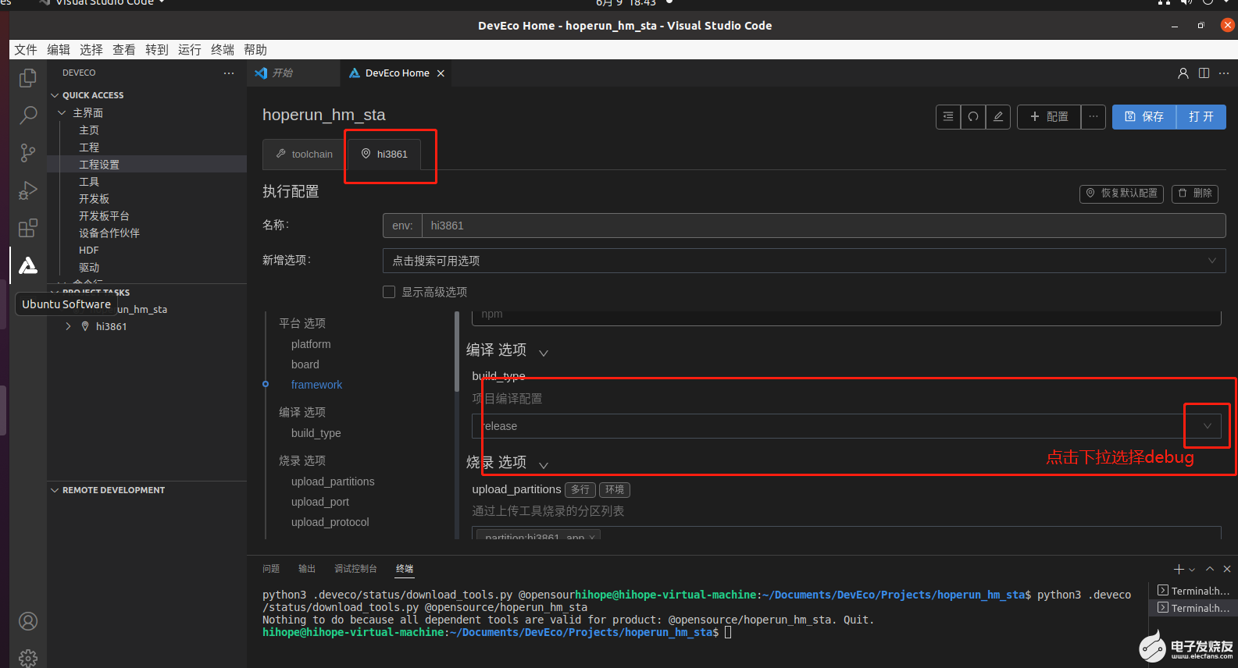This screenshot has width=1238, height=668.
Task: Select first Terminal entry in terminal list
Action: [x=1193, y=591]
